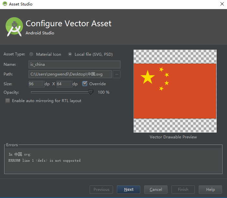
Task: Open file browser with the ellipsis button
Action: pos(117,74)
